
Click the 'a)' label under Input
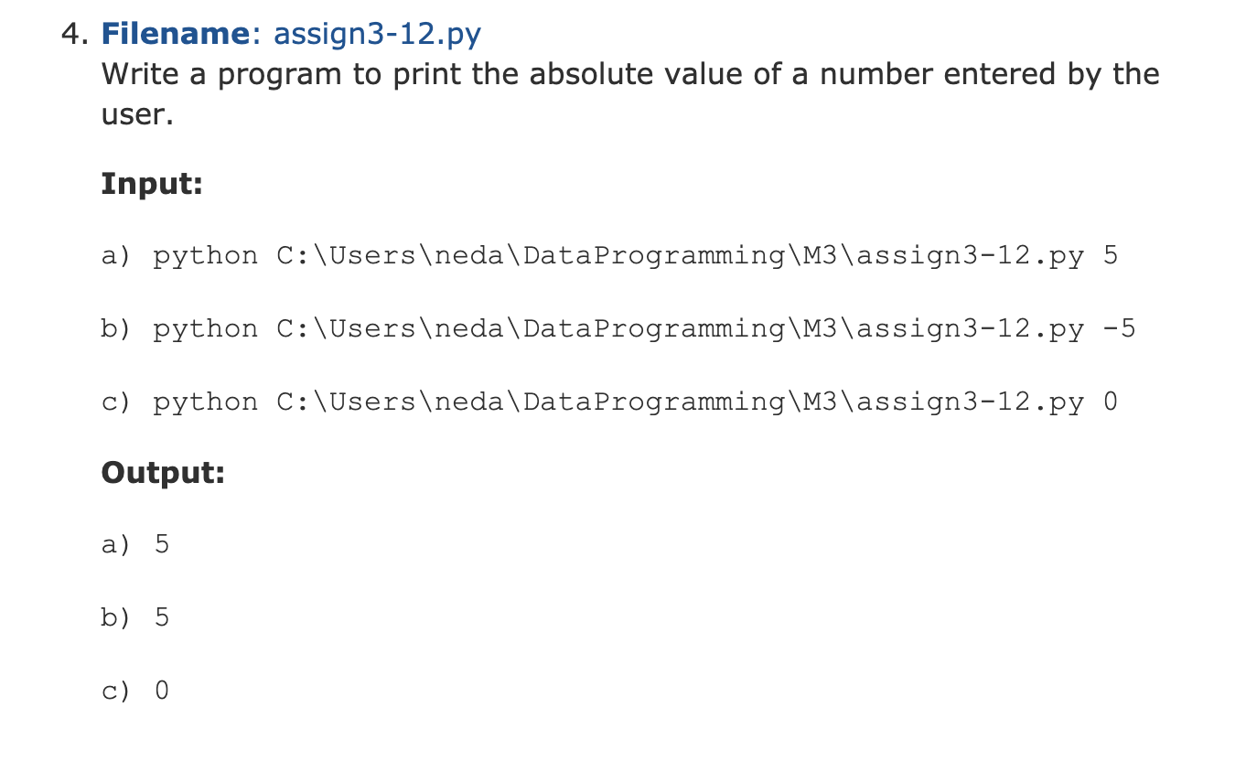[118, 256]
